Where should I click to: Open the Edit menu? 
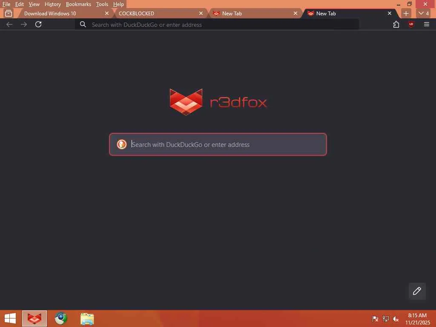pyautogui.click(x=19, y=4)
